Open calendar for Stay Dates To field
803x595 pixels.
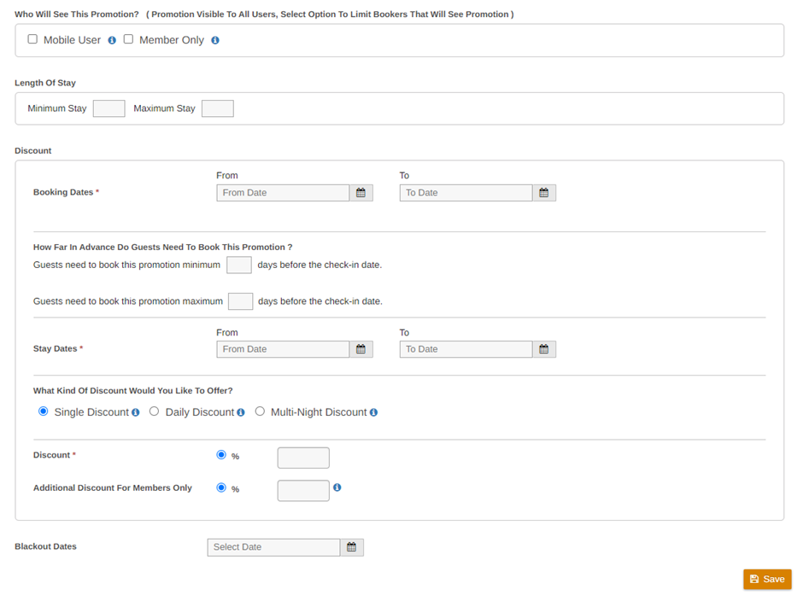(x=544, y=349)
